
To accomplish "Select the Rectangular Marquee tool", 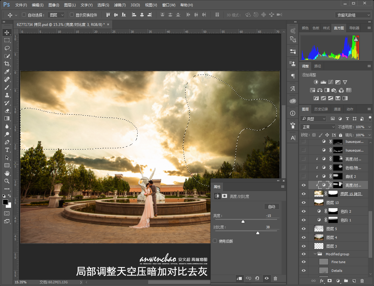I will coord(7,40).
